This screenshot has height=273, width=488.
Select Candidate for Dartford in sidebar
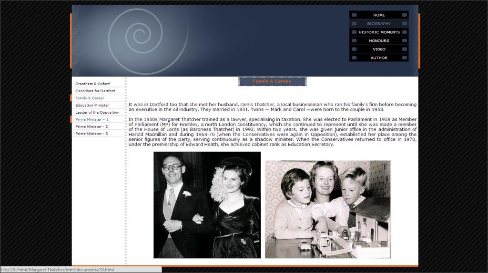(x=95, y=91)
